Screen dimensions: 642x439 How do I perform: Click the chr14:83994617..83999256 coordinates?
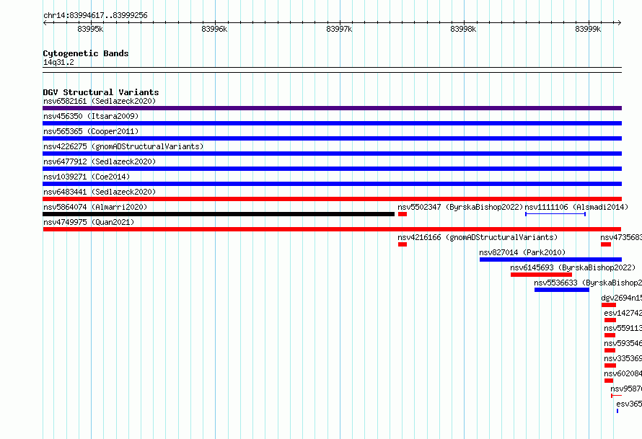coord(95,15)
